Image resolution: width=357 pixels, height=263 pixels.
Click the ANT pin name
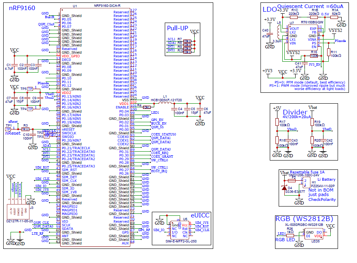[65, 236]
